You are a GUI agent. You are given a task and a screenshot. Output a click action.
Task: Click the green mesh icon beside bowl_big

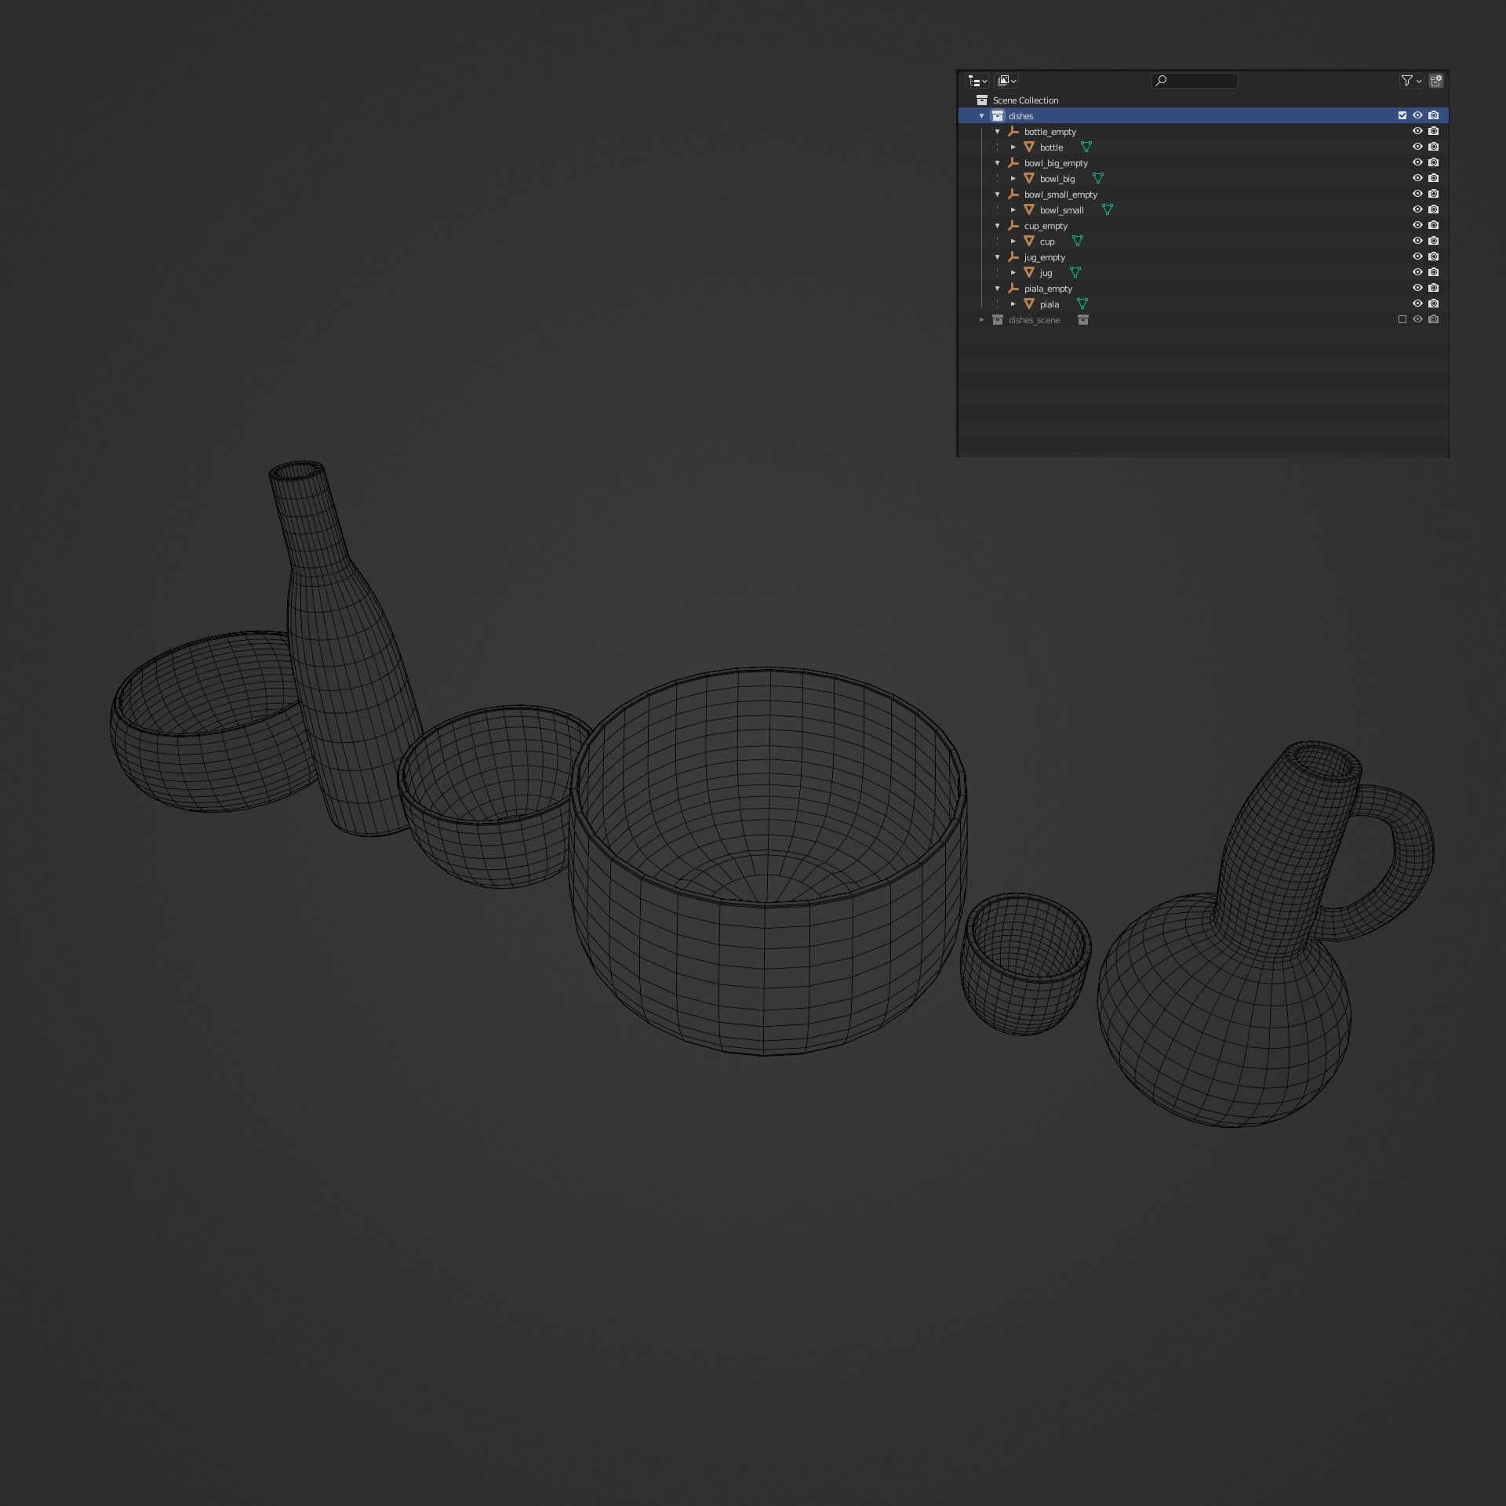pos(1098,178)
